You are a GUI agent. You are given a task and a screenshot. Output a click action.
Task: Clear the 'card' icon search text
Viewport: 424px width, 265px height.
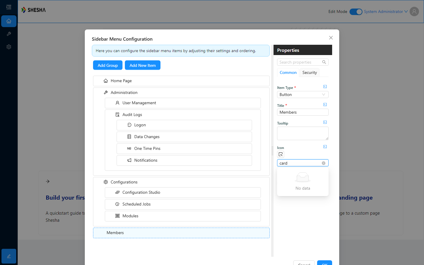pos(324,163)
